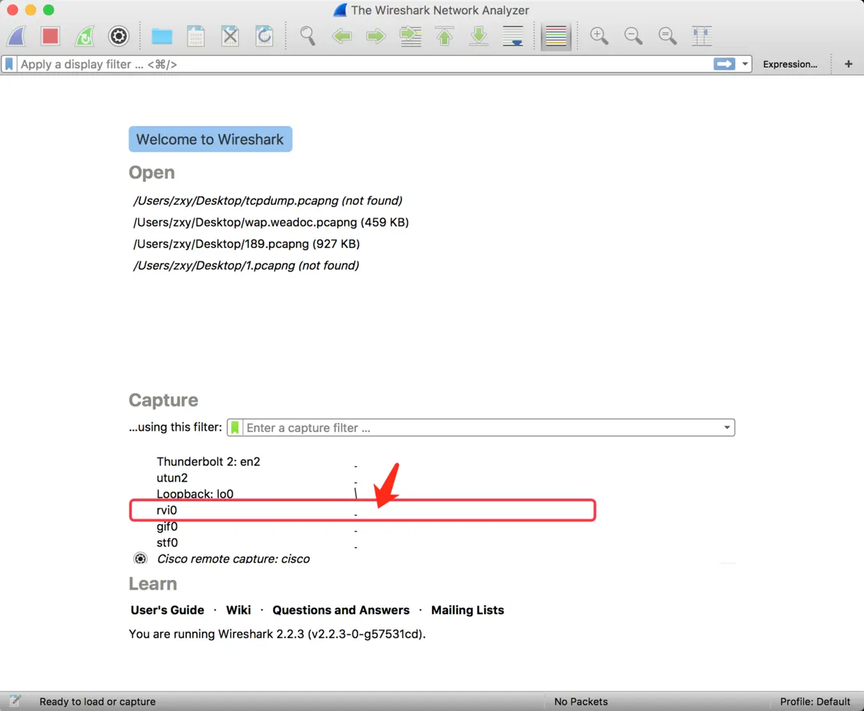This screenshot has width=864, height=711.
Task: Open Mailing Lists link
Action: tap(468, 610)
